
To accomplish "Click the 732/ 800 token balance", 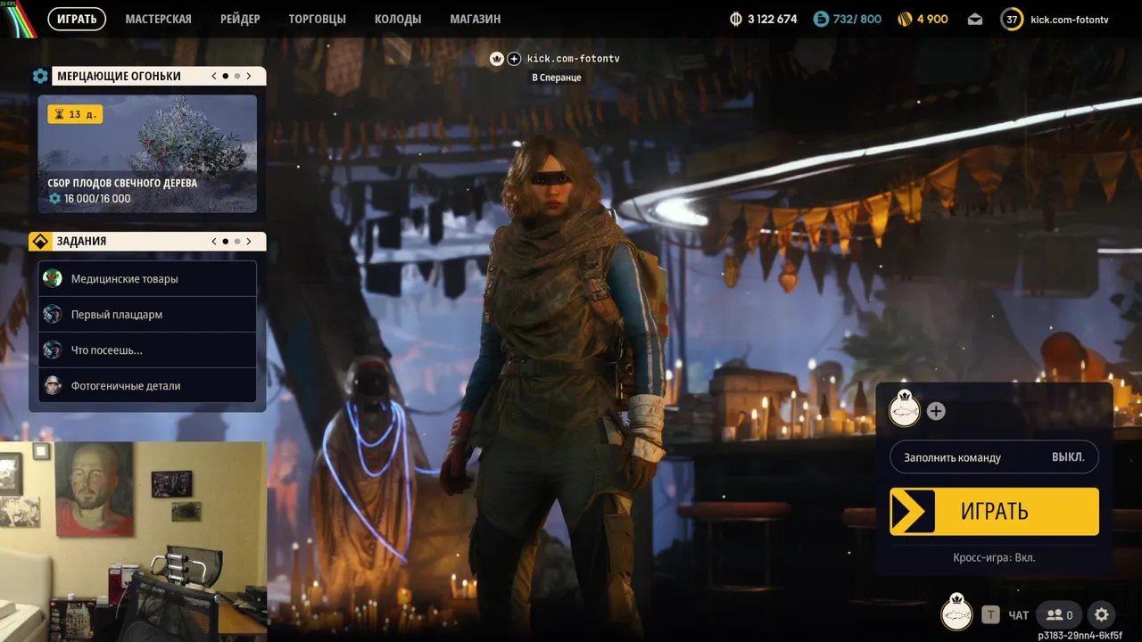I will point(856,19).
